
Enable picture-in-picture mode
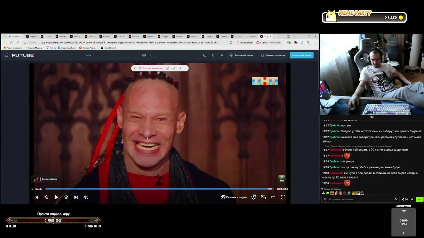[263, 197]
